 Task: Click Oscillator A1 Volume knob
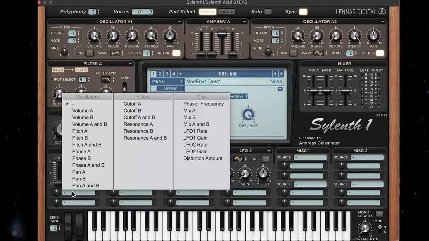(95, 35)
